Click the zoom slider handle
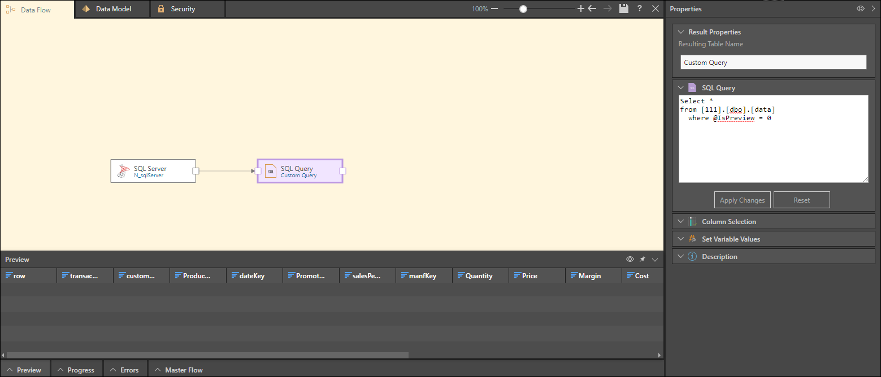 [x=523, y=8]
